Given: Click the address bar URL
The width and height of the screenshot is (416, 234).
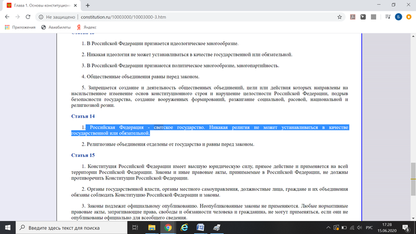Looking at the screenshot, I should pos(124,17).
